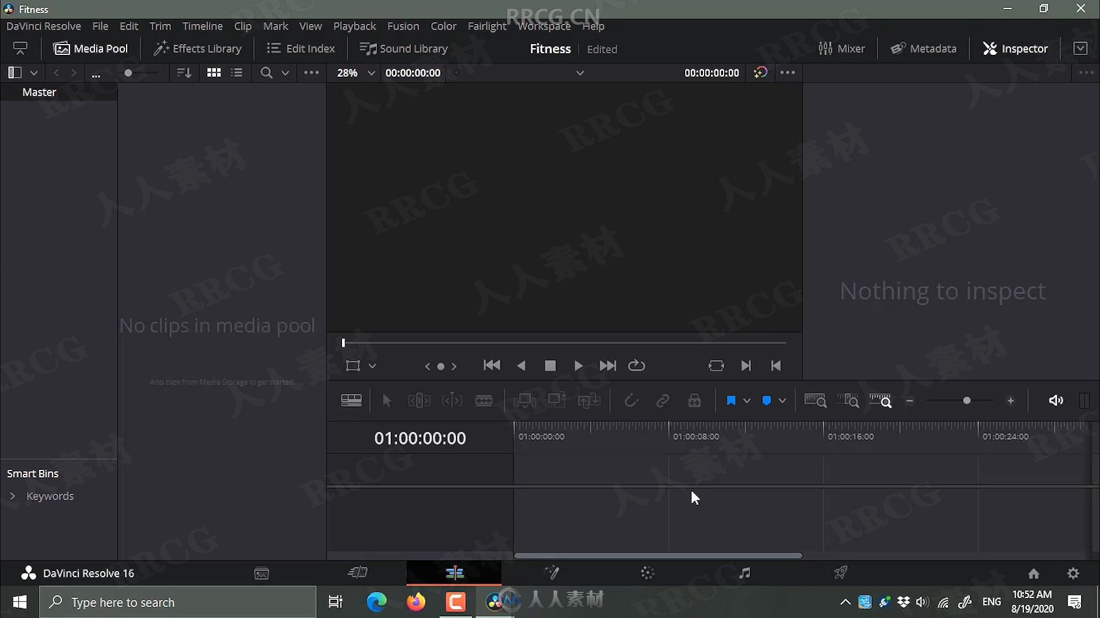Viewport: 1100px width, 618px height.
Task: Click the media pool search icon
Action: tap(266, 73)
